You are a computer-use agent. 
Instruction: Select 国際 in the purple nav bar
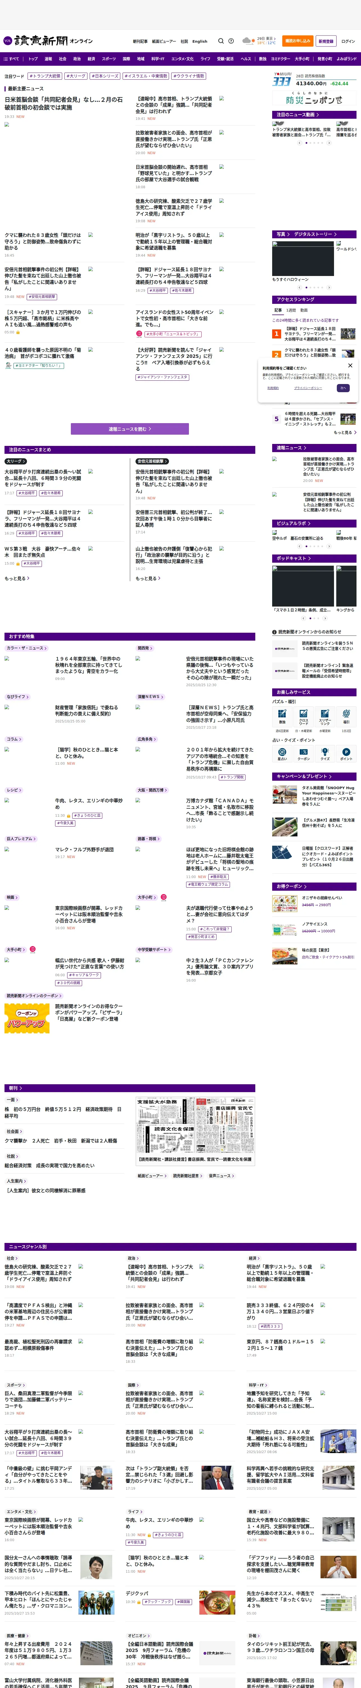tap(127, 59)
